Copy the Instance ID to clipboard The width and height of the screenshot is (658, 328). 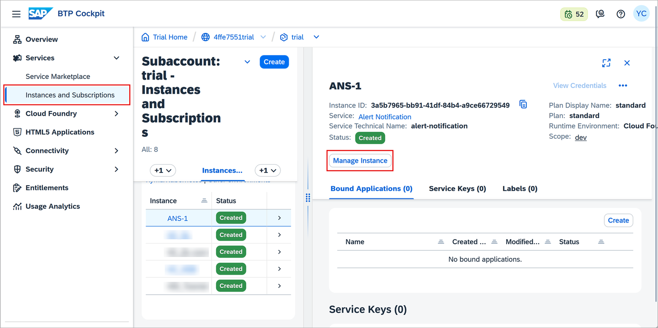tap(523, 104)
